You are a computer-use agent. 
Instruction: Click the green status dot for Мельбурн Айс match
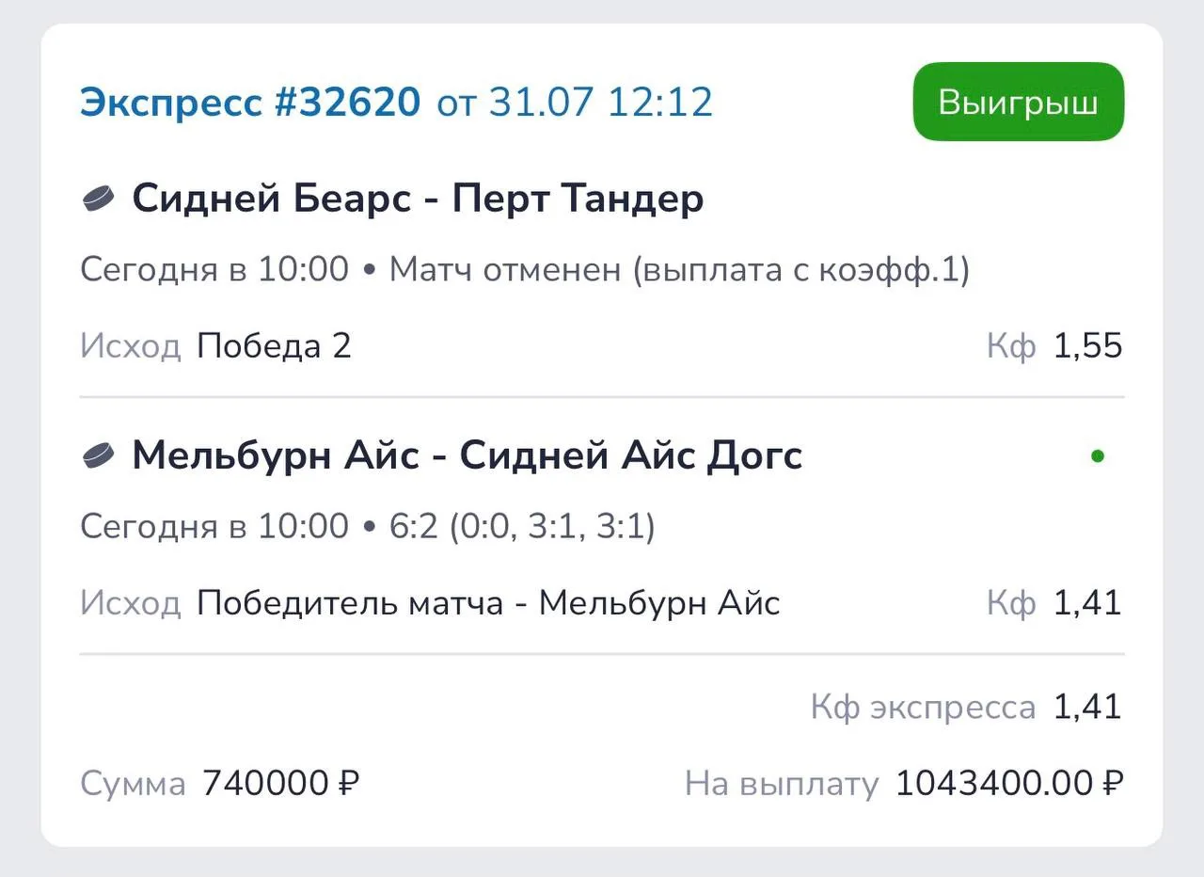pos(1097,456)
